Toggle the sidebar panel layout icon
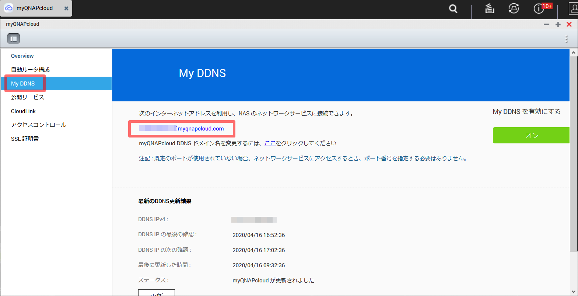 click(x=14, y=38)
